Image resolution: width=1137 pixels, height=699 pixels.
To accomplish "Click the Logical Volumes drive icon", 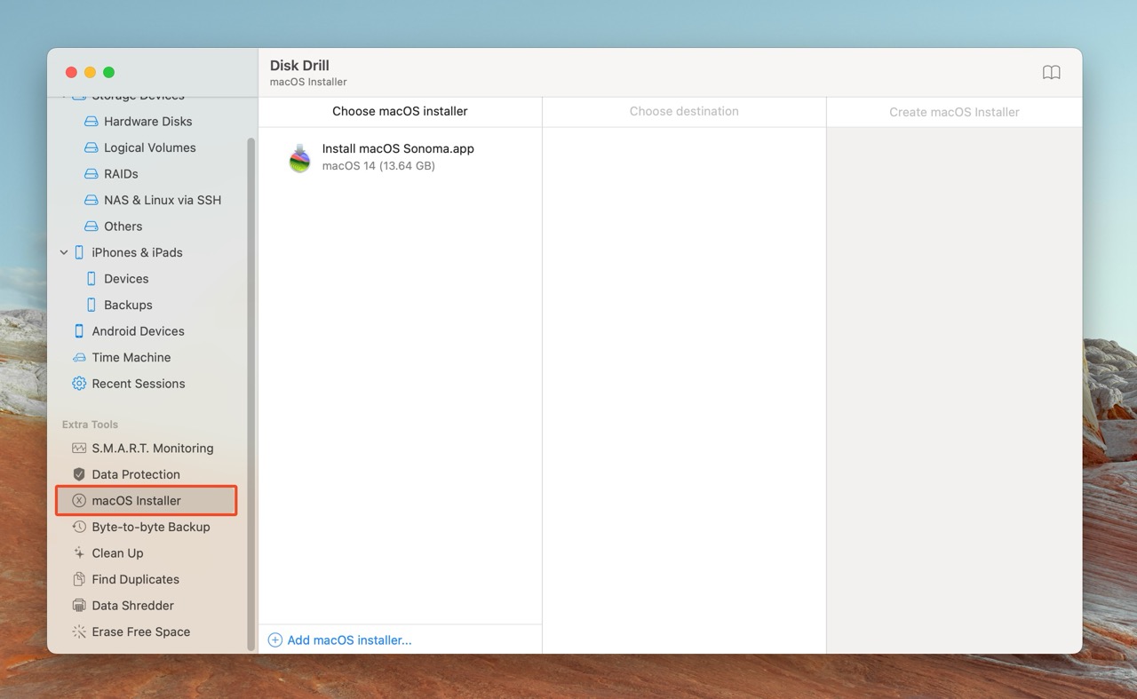I will tap(91, 147).
